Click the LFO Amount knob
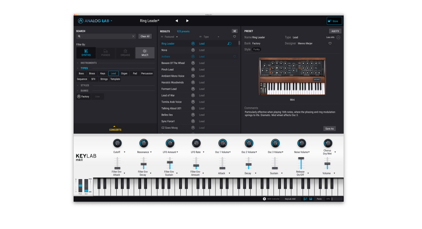422x229 pixels. (x=170, y=143)
